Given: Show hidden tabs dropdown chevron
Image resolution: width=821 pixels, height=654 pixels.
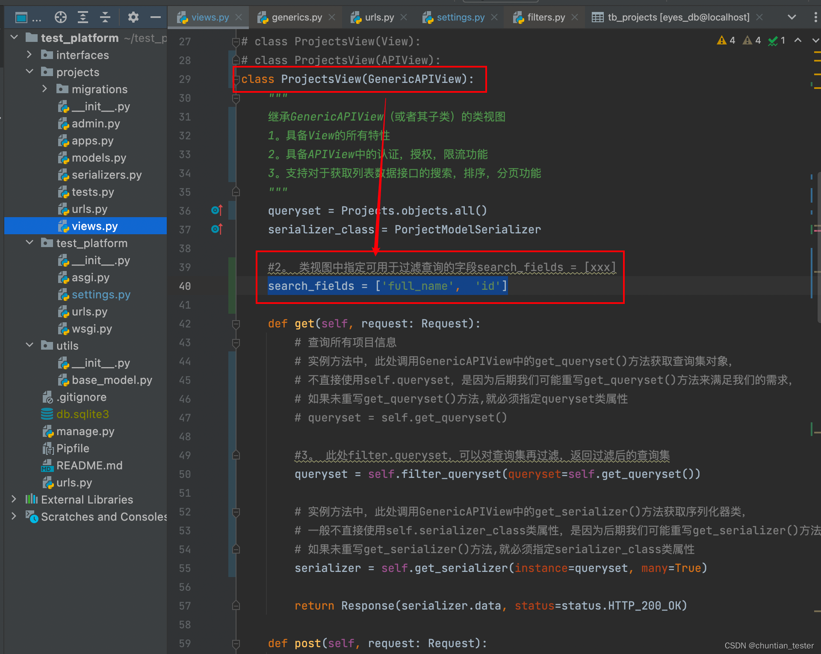Looking at the screenshot, I should (791, 17).
